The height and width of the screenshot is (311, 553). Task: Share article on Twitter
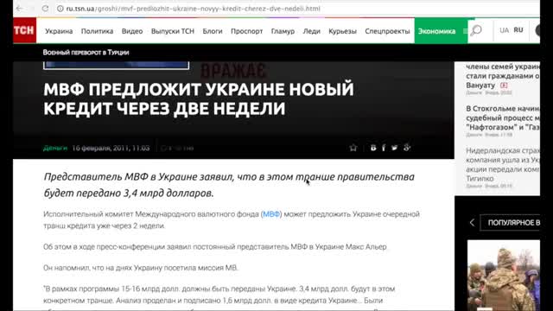click(394, 148)
